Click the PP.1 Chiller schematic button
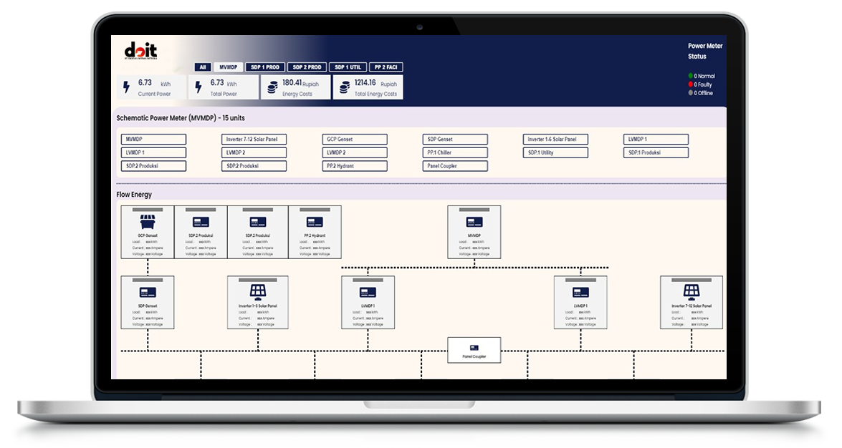This screenshot has height=448, width=842. 455,153
